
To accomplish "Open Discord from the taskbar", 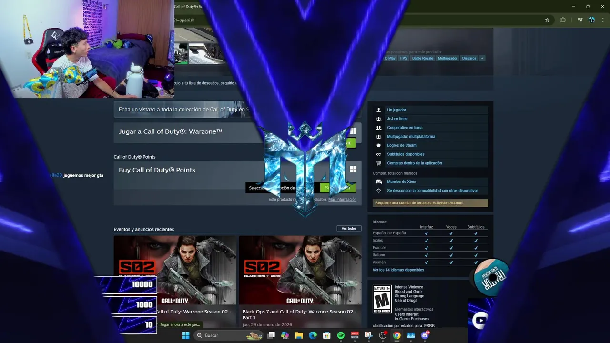I will 425,335.
